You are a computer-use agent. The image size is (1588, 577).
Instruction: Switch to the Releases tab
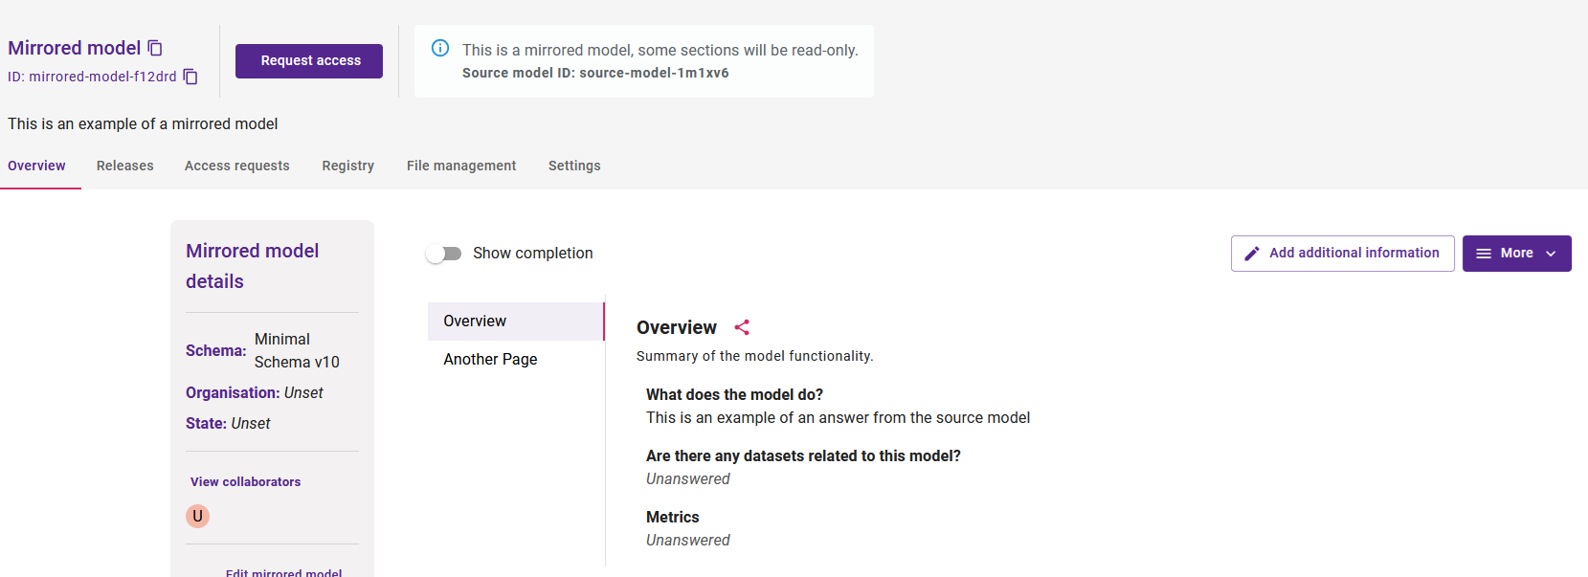tap(125, 166)
